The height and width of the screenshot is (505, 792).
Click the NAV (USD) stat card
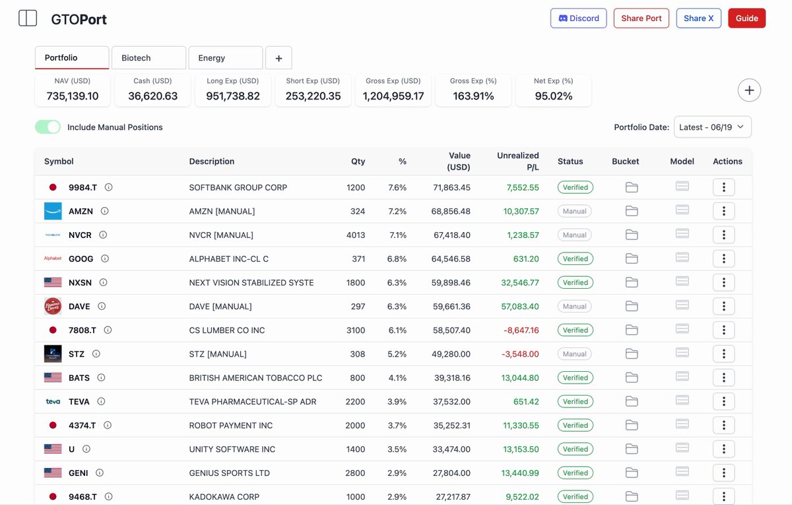coord(73,90)
